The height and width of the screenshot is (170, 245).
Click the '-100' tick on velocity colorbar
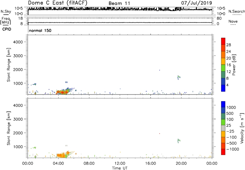(232, 137)
